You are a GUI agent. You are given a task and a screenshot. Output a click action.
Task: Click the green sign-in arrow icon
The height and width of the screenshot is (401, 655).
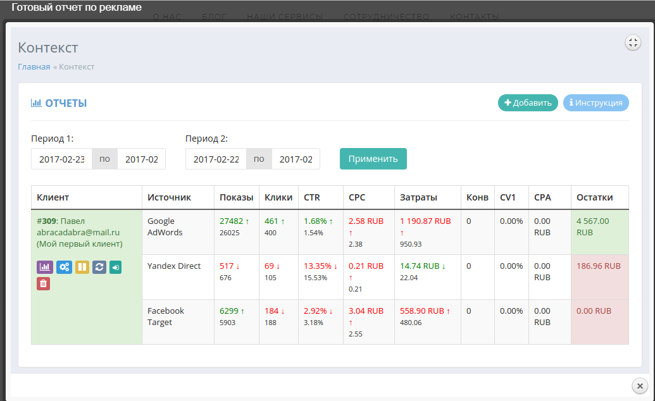115,268
